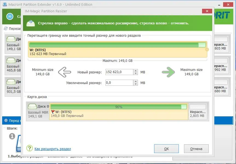Click the Отмена (Cancel) button
Image resolution: width=236 pixels, height=164 pixels.
click(x=196, y=149)
